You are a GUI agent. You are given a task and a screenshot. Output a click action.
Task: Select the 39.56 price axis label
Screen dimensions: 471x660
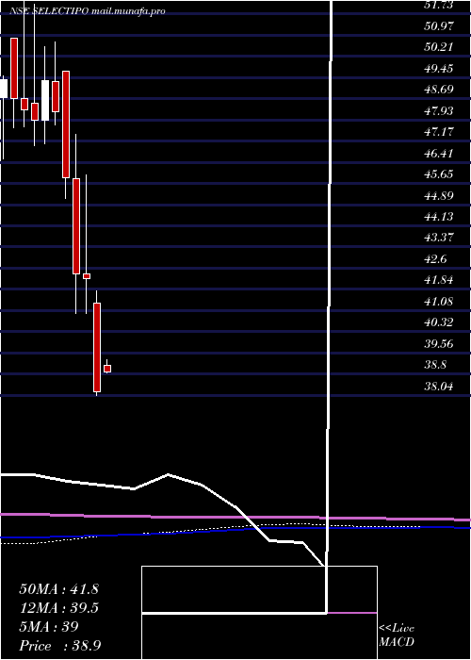pyautogui.click(x=439, y=344)
